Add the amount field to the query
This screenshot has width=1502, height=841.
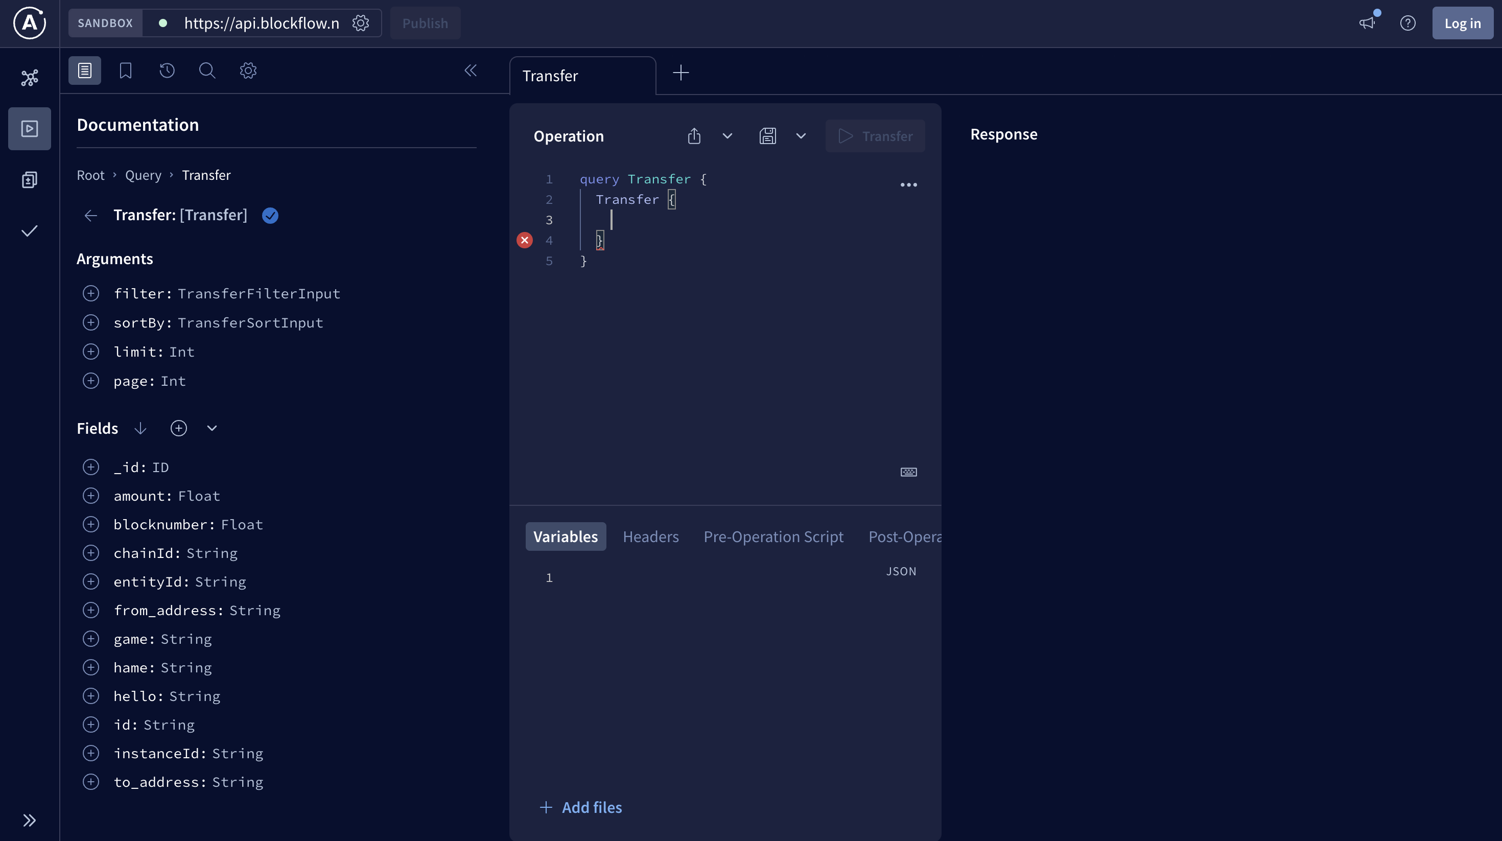[91, 496]
